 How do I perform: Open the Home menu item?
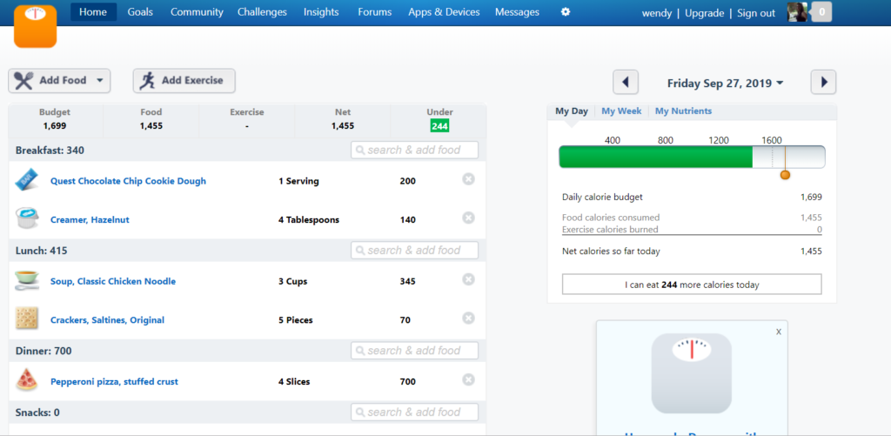click(93, 12)
